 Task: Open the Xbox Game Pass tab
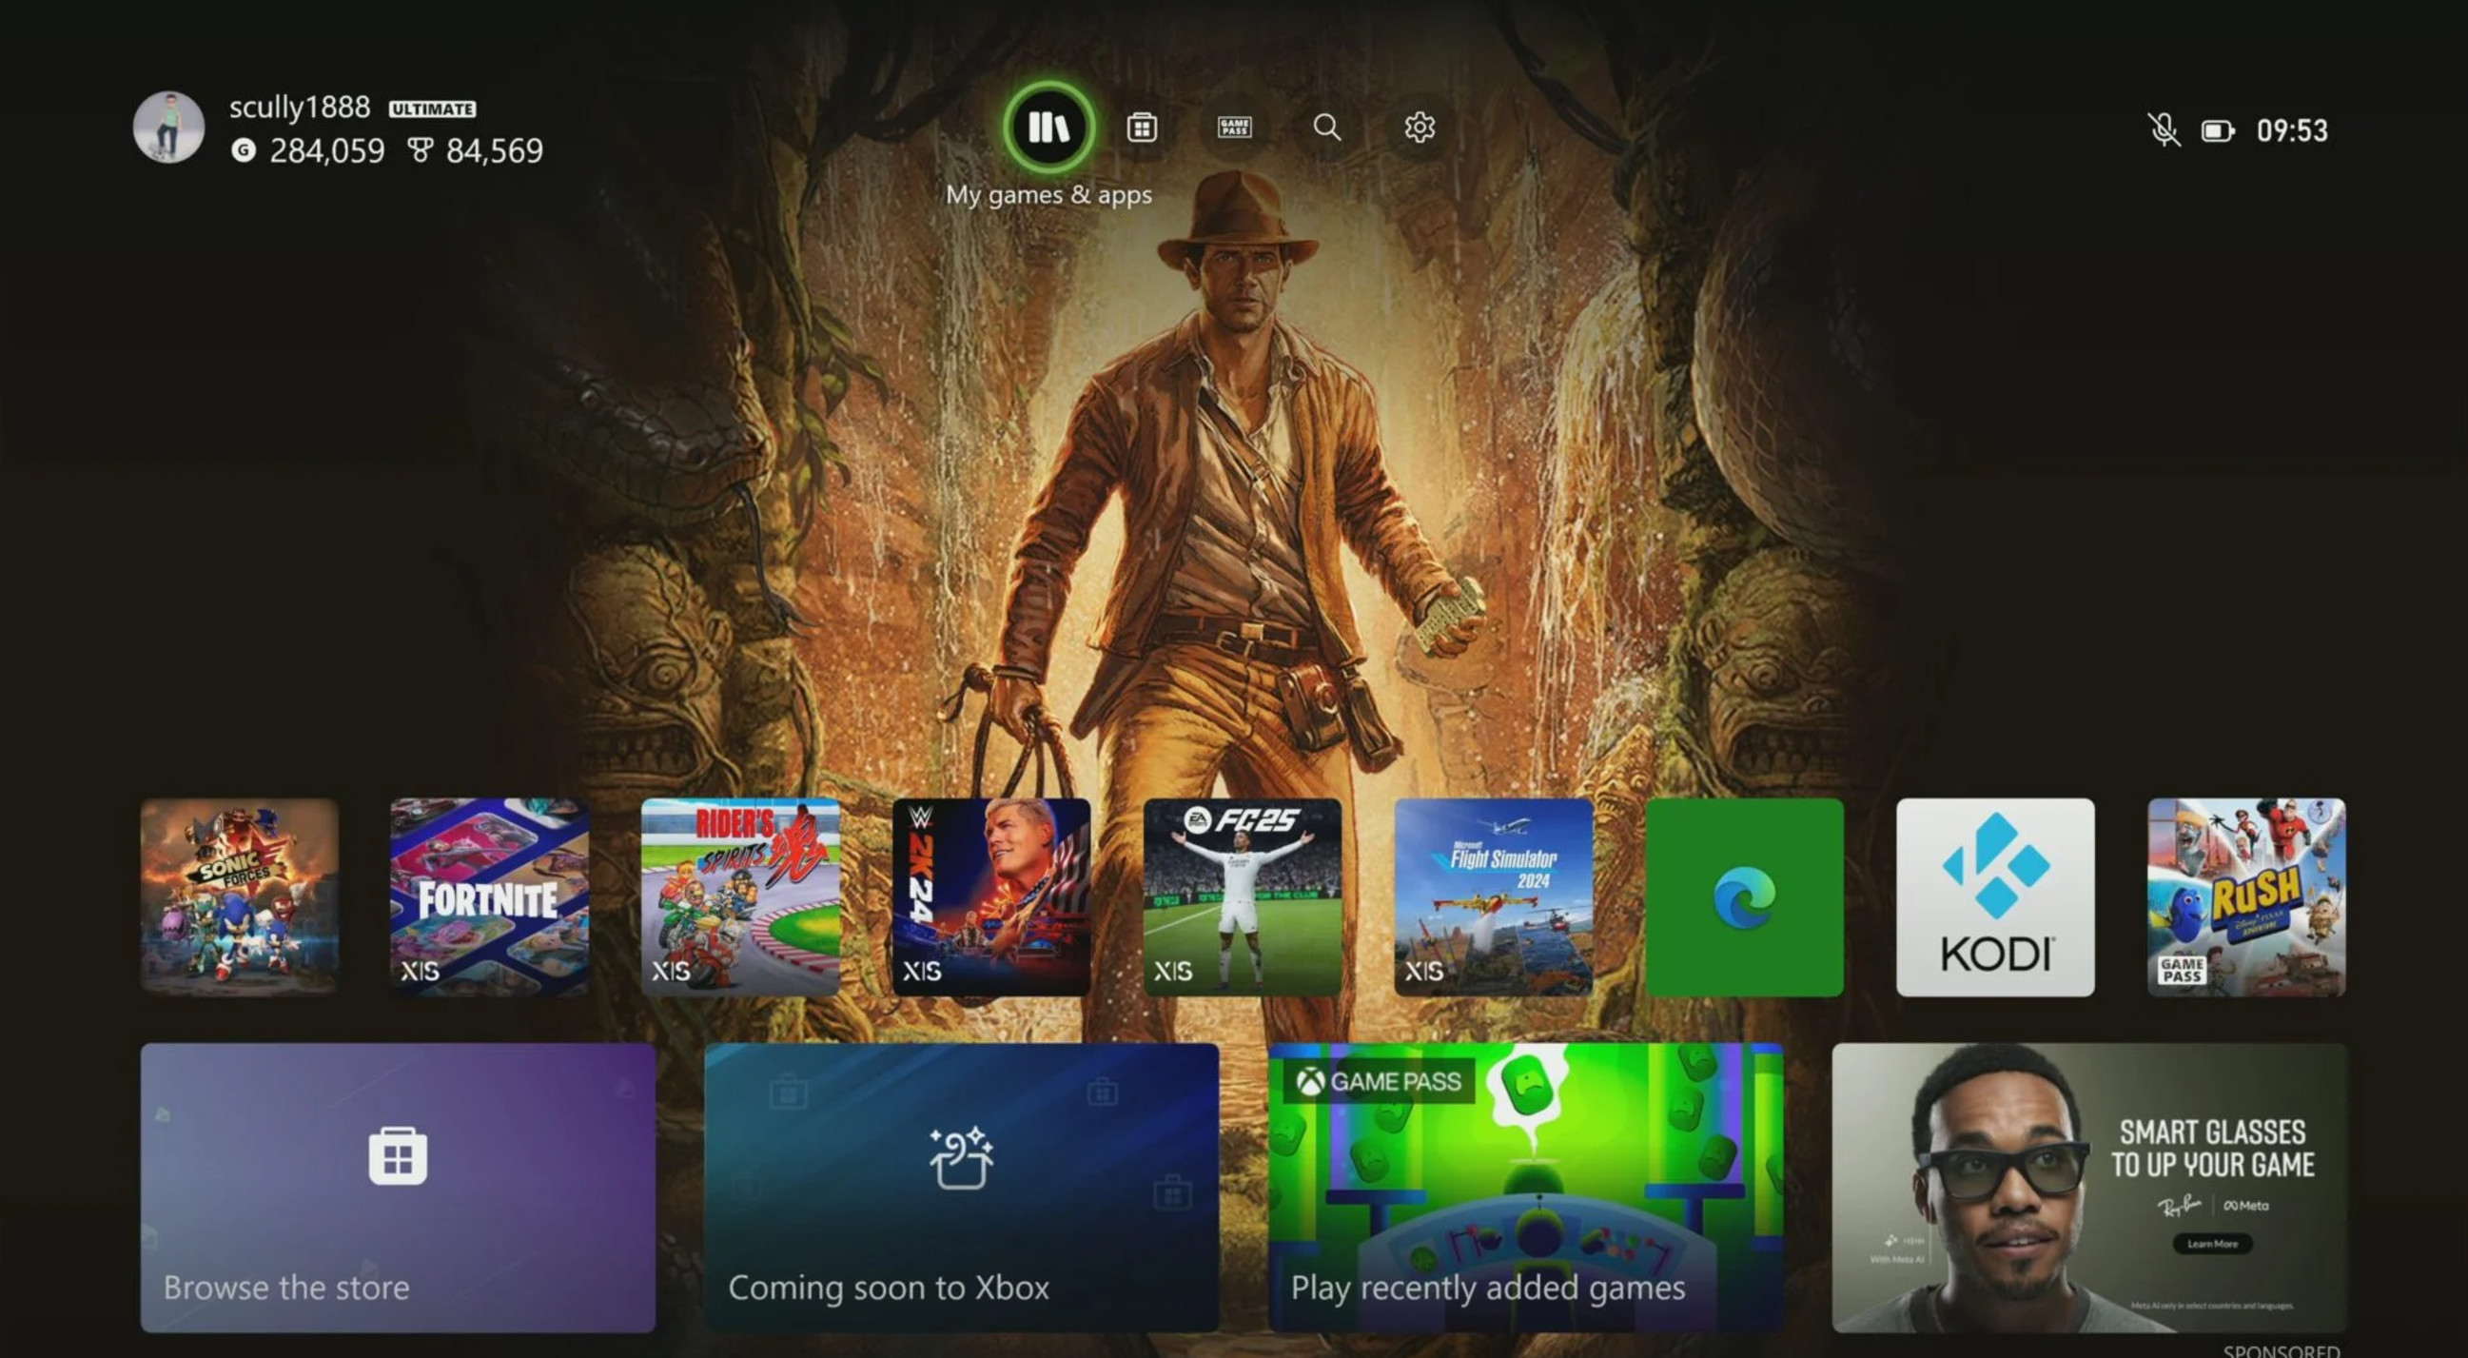click(x=1234, y=128)
